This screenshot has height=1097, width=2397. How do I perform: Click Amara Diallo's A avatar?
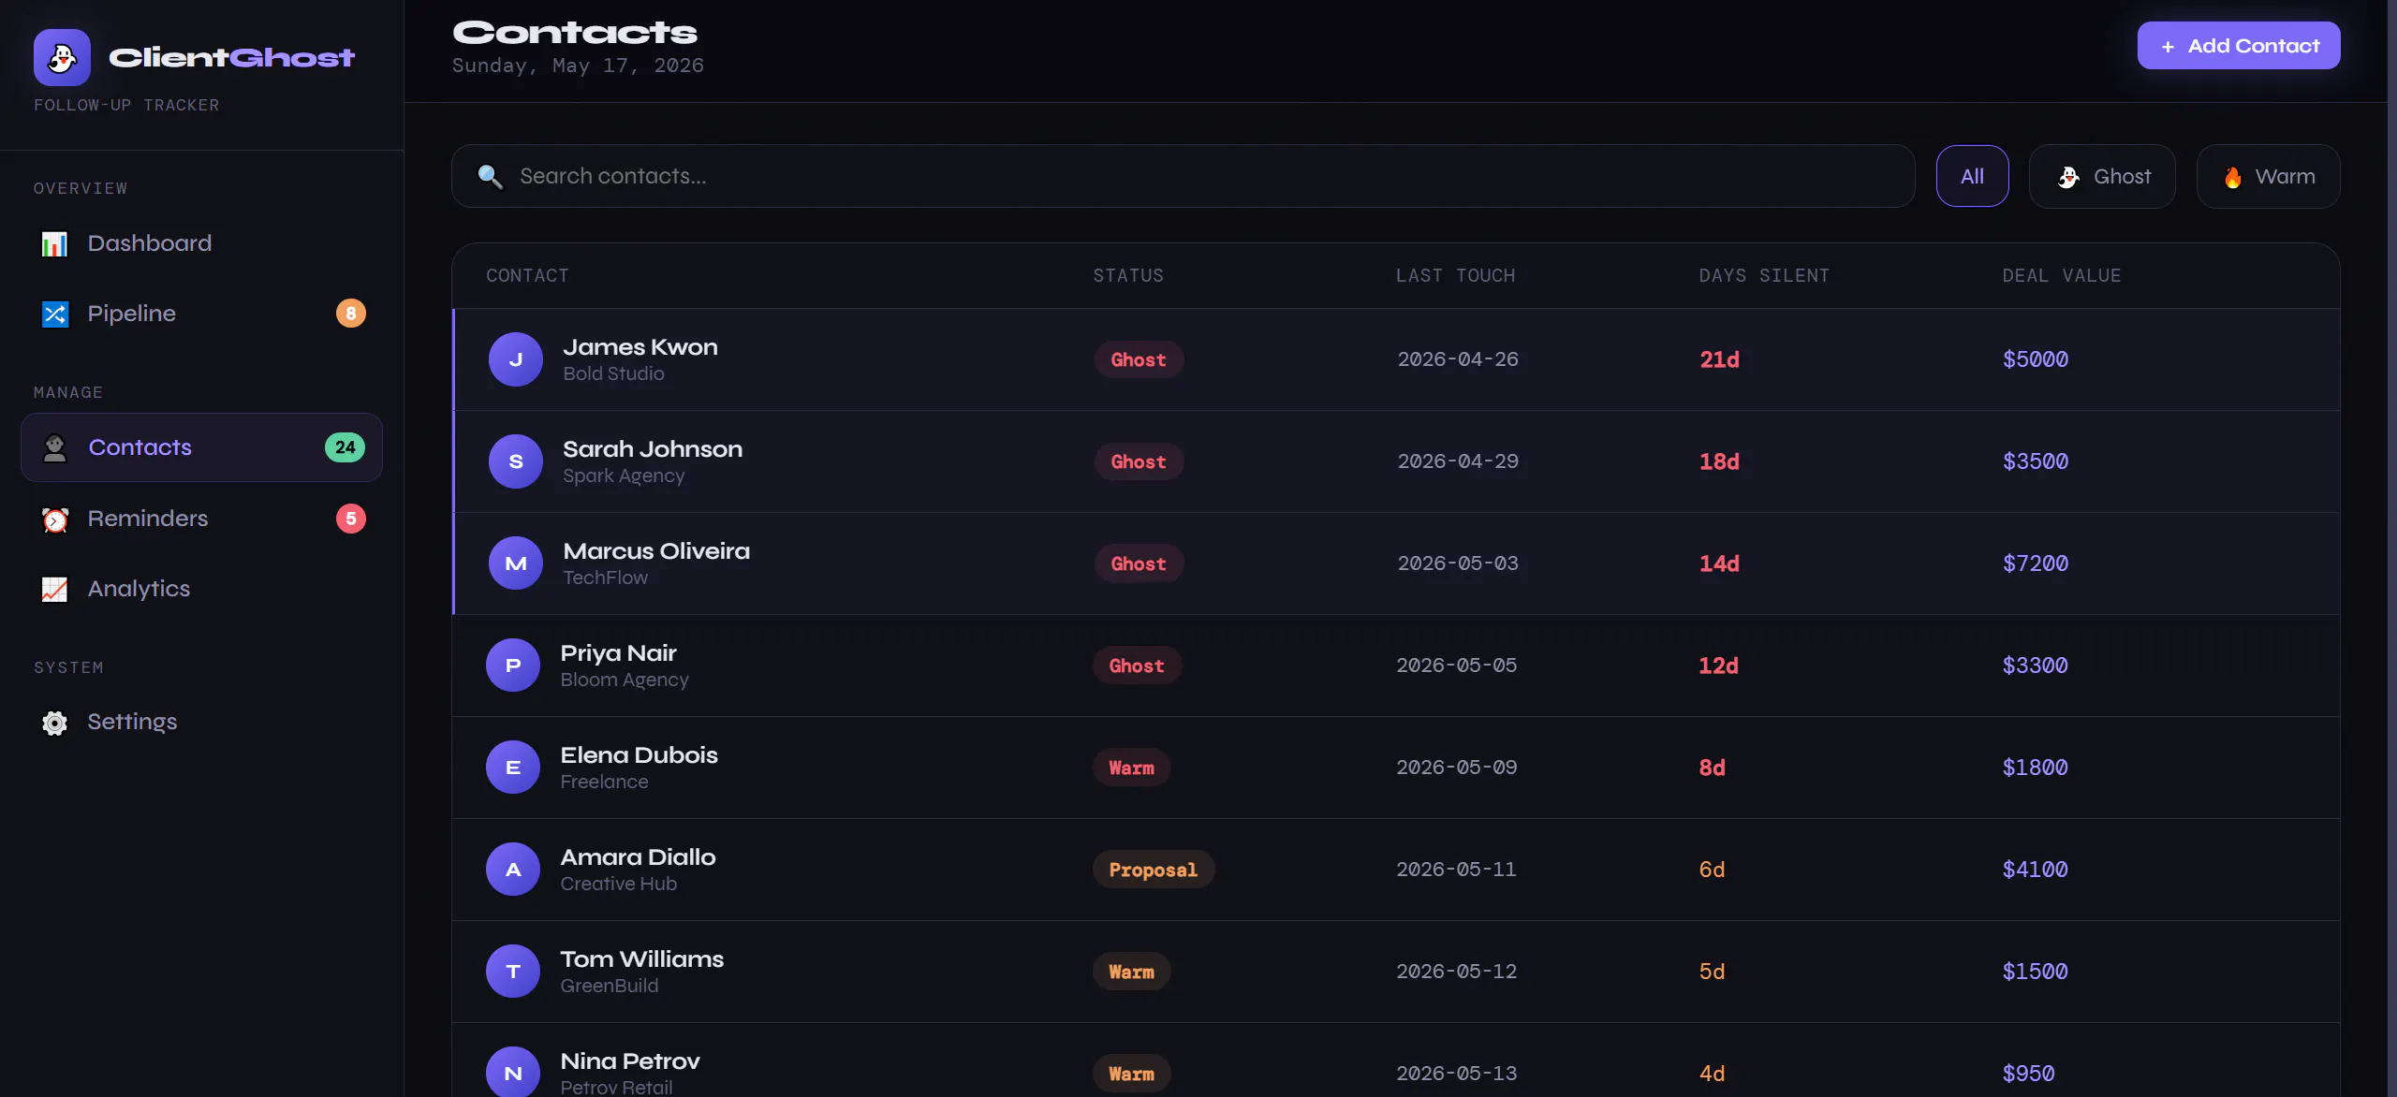tap(513, 870)
